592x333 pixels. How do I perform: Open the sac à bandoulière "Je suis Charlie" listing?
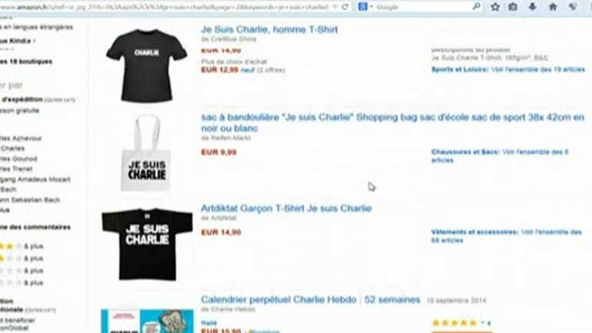click(x=392, y=123)
